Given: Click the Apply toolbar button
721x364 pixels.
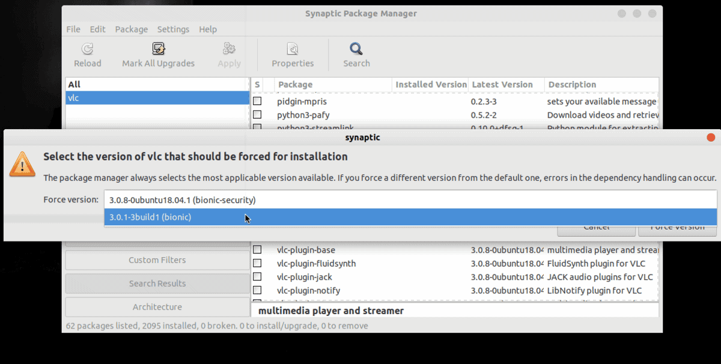Looking at the screenshot, I should click(x=229, y=55).
